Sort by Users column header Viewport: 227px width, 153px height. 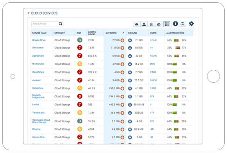(153, 33)
